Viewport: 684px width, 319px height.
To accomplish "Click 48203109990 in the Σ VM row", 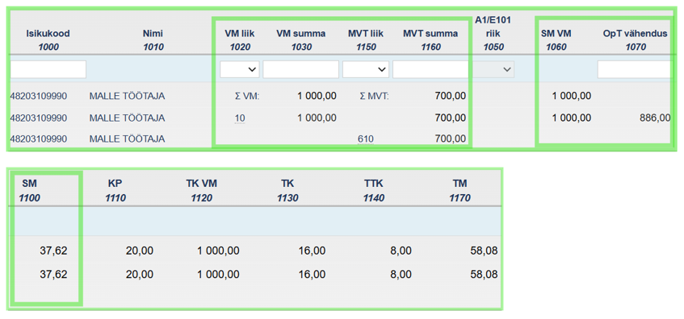I will click(39, 96).
